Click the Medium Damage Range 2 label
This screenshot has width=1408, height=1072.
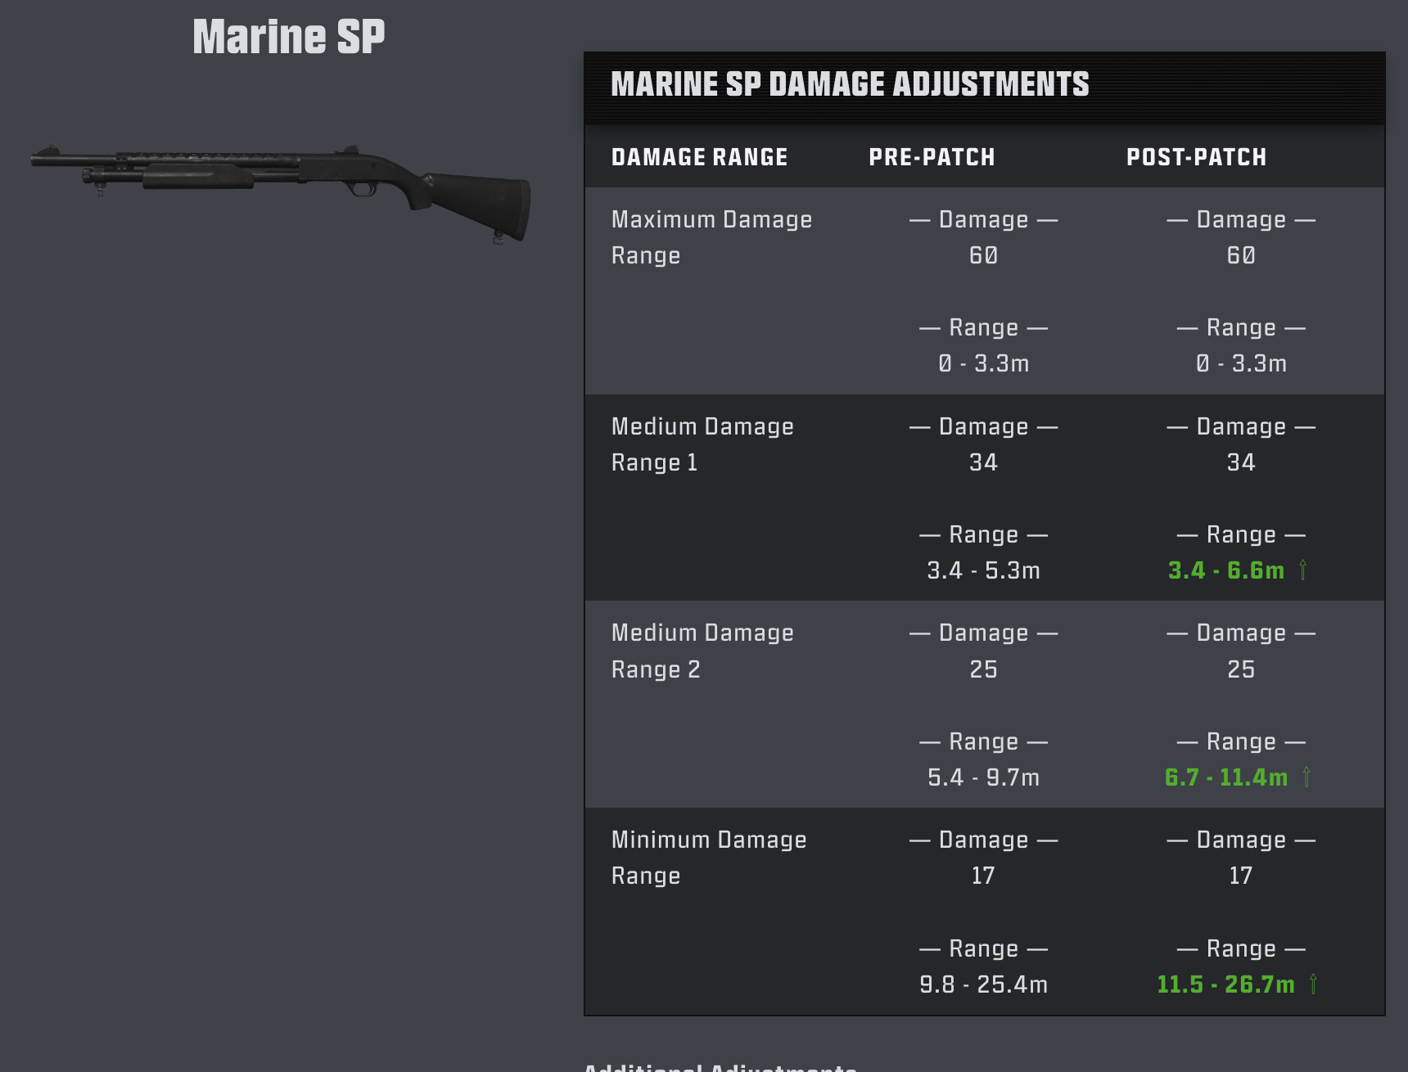pos(702,651)
